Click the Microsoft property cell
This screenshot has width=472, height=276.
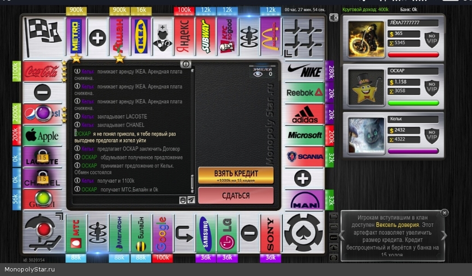point(304,136)
